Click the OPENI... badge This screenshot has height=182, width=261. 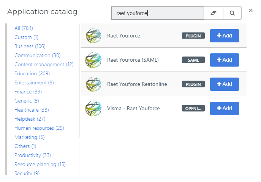tap(193, 108)
